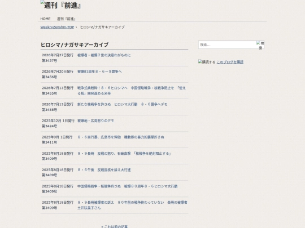
Task: Click the date text 2025年12月1日発行
Action: (x=58, y=120)
